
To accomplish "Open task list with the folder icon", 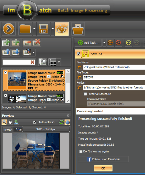I will (25, 29).
